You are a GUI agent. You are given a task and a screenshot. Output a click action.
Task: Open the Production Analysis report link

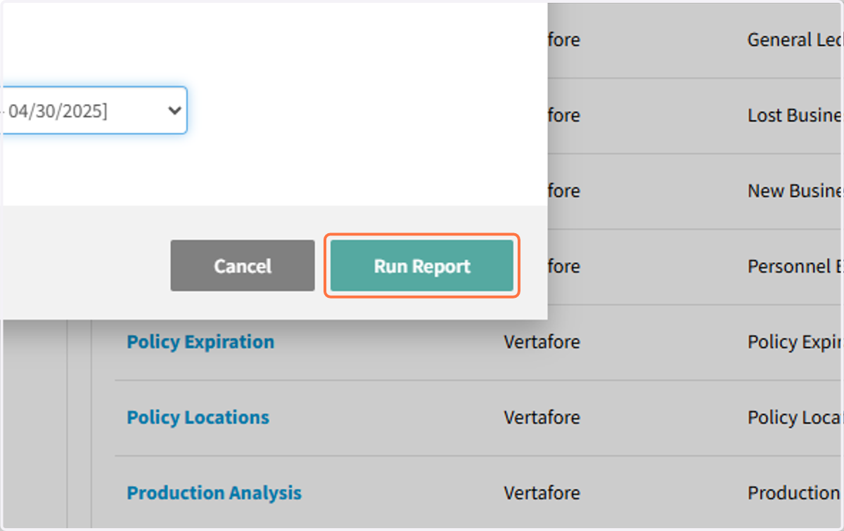(214, 493)
